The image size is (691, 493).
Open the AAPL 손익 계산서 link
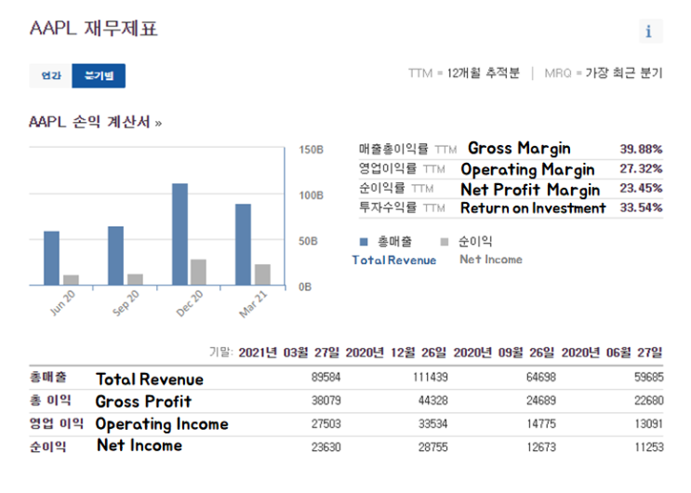(95, 122)
